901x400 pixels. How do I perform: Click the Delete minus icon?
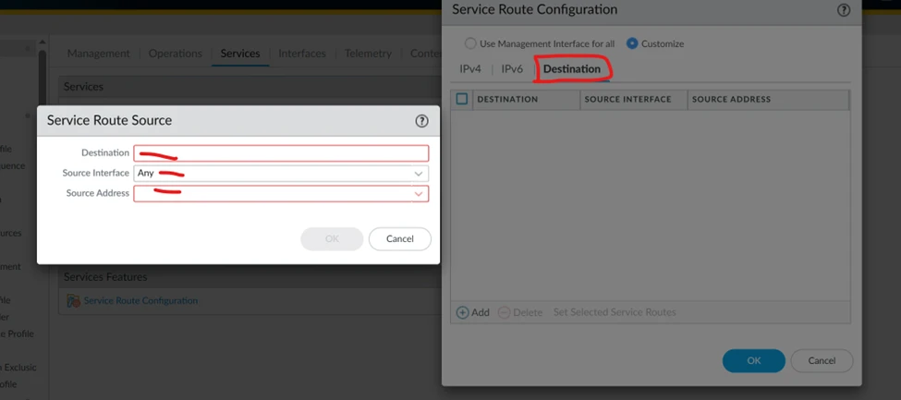(504, 312)
